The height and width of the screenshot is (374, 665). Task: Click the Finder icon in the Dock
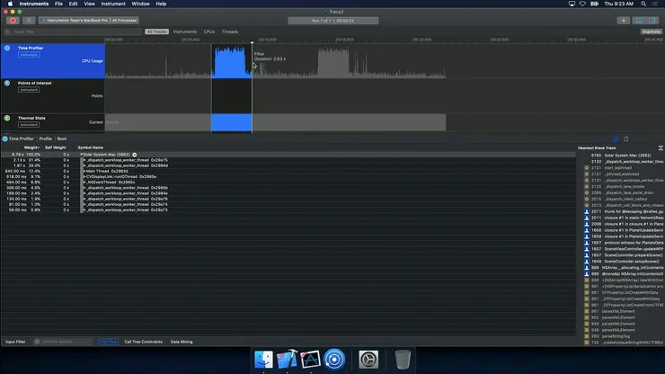[264, 360]
